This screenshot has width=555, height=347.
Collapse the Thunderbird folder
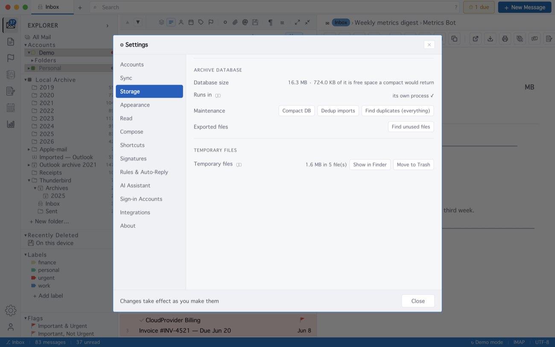pos(29,180)
